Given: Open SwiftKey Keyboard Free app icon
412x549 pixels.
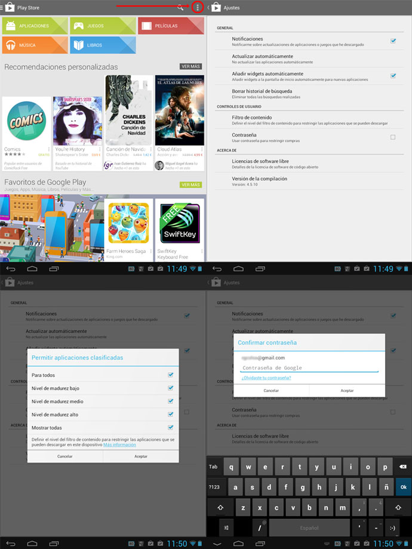Looking at the screenshot, I should pyautogui.click(x=180, y=223).
